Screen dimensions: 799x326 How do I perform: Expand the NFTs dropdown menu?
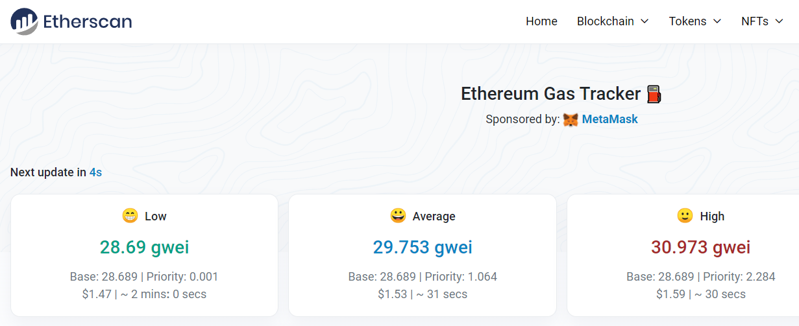click(x=762, y=21)
